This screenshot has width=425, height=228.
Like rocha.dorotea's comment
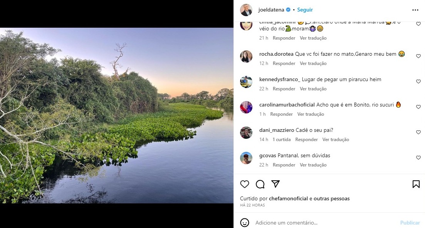coord(418,56)
